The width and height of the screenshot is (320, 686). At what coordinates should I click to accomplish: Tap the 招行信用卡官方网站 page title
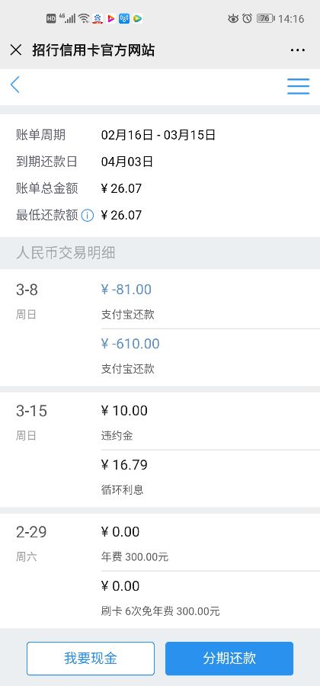94,50
